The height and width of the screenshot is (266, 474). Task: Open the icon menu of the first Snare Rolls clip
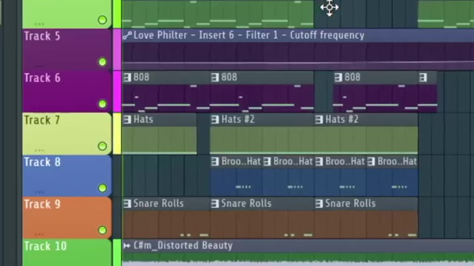click(x=127, y=204)
